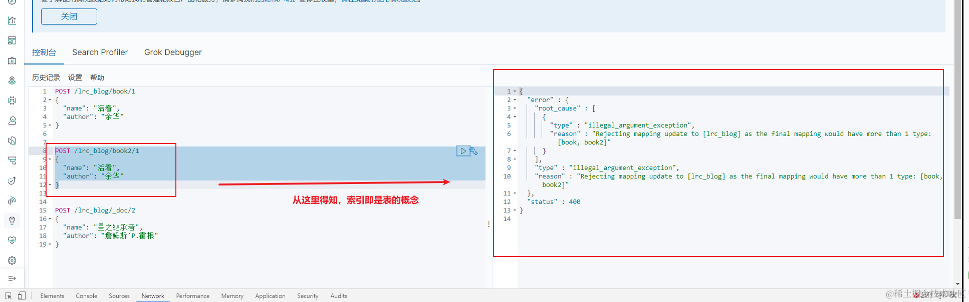Switch to the Search Profiler tab

[100, 52]
